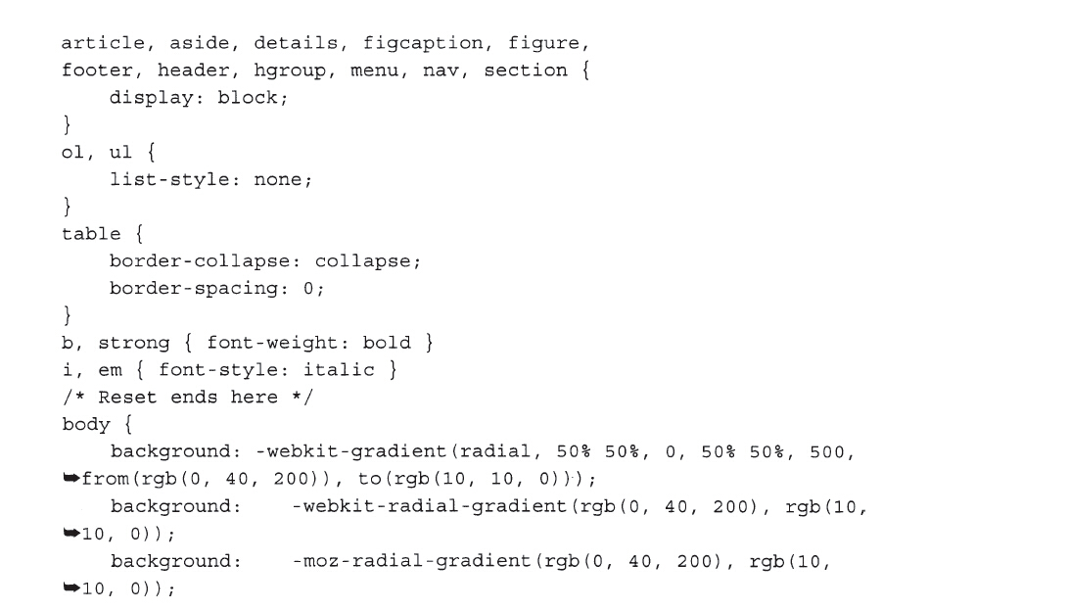Place cursor on the body selector
This screenshot has height=610, width=1068.
86,425
